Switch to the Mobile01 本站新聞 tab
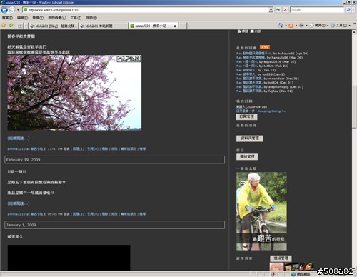 (x=104, y=26)
